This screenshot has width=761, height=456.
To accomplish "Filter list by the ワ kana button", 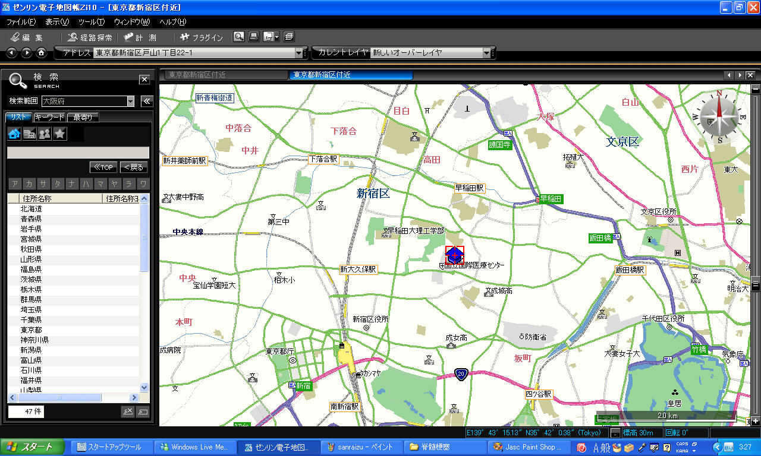I will [x=143, y=183].
